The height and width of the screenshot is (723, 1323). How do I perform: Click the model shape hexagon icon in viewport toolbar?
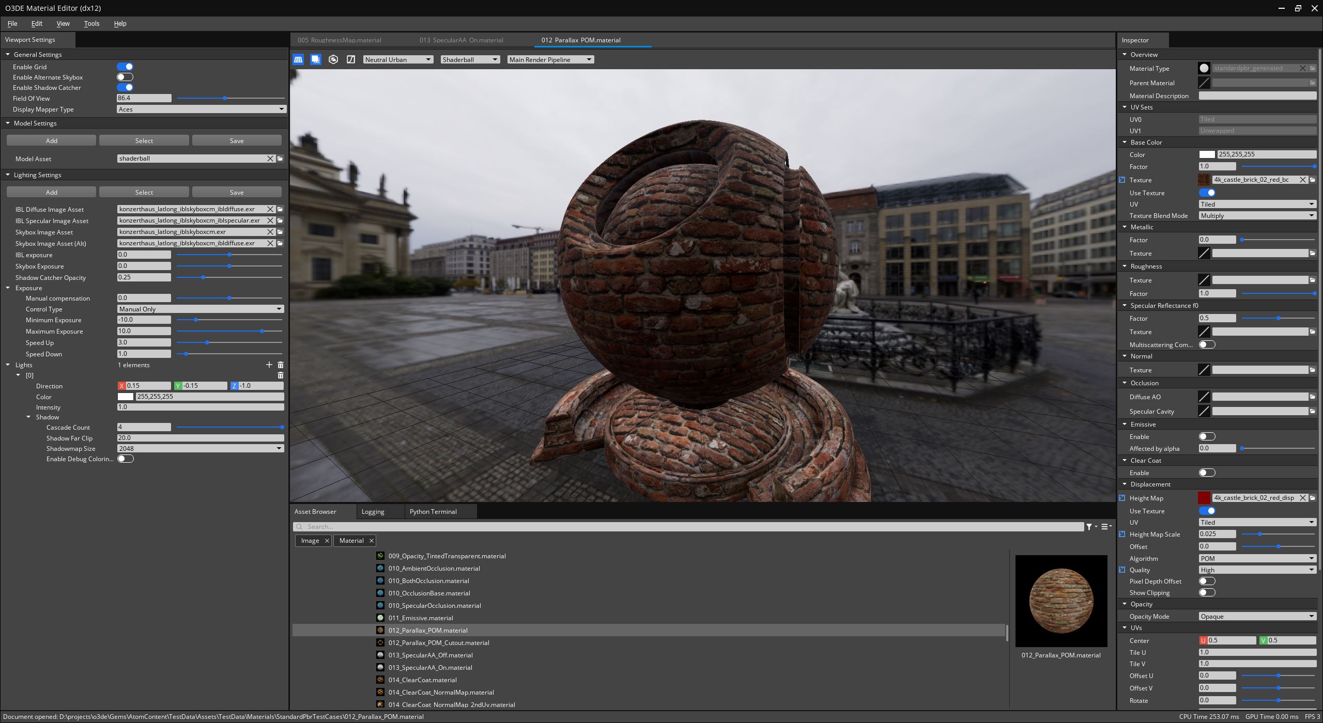(x=333, y=59)
